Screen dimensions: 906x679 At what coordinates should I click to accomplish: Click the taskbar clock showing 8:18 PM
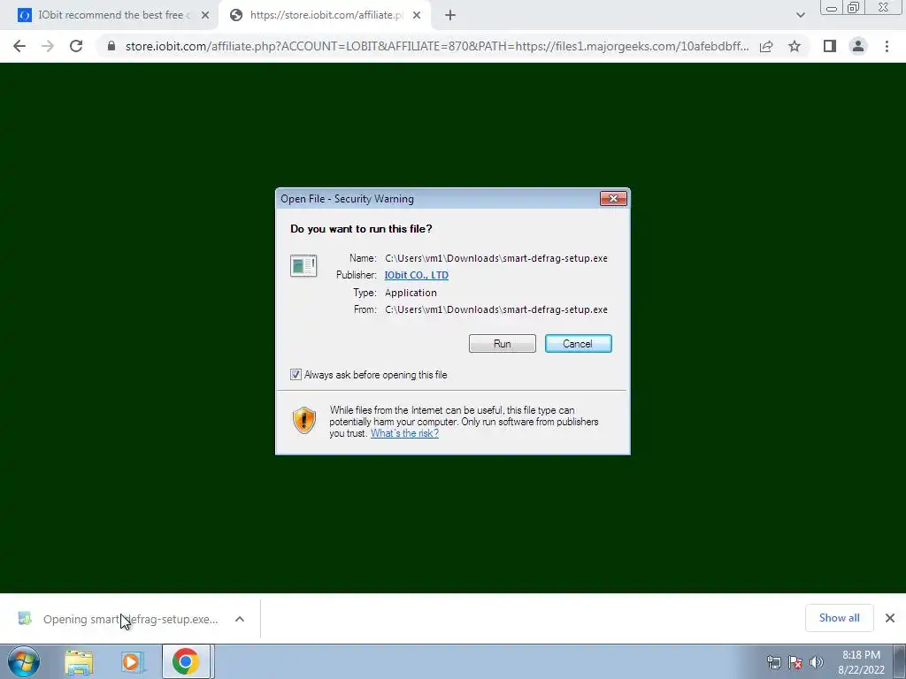861,662
